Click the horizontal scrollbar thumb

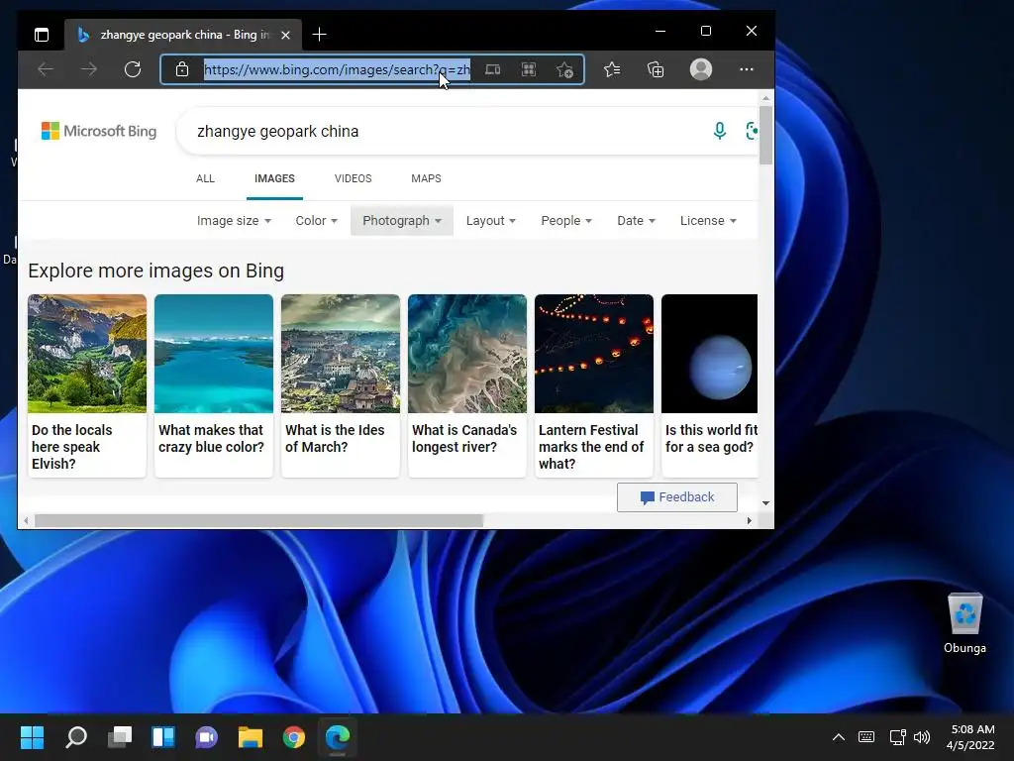[258, 521]
